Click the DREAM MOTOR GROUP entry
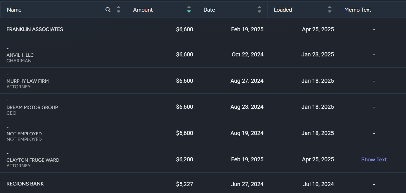Viewport: 406px width, 193px height. tap(32, 107)
